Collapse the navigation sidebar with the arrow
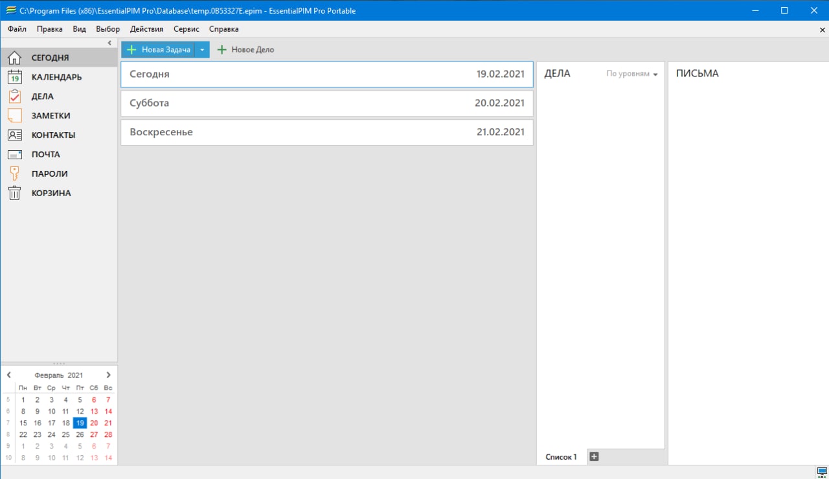 tap(109, 43)
